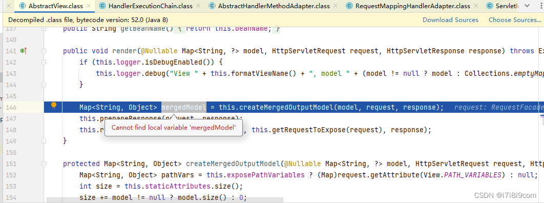Viewport: 544px width, 203px height.
Task: Click the 'Cannot find local variable' tooltip
Action: click(x=174, y=127)
